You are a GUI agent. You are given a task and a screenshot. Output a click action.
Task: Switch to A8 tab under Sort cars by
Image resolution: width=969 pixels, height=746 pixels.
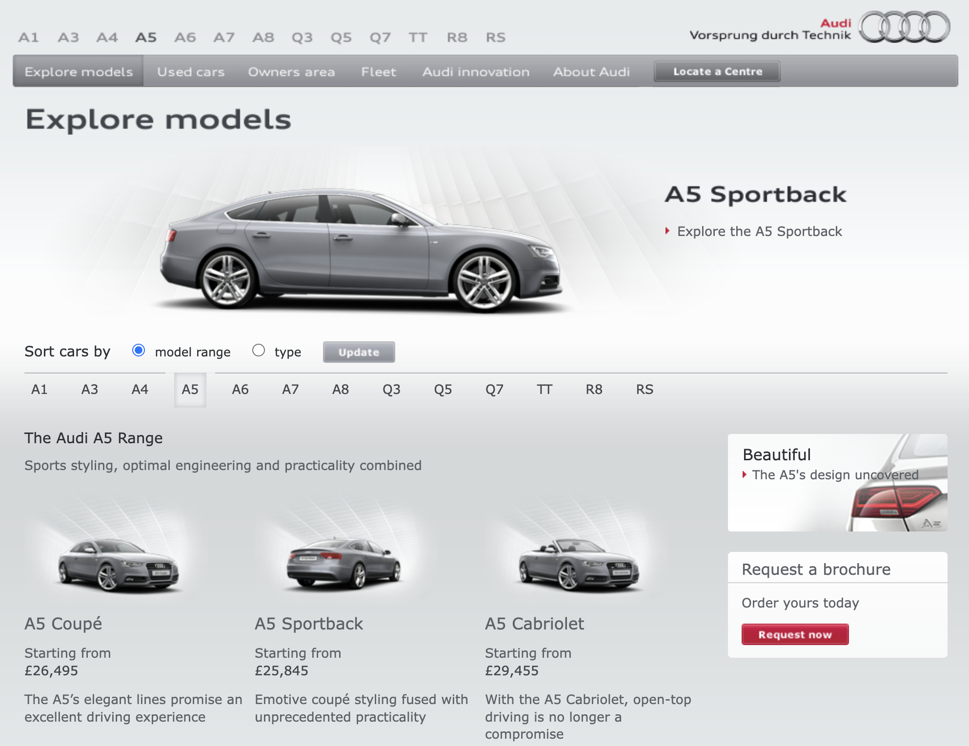[341, 389]
